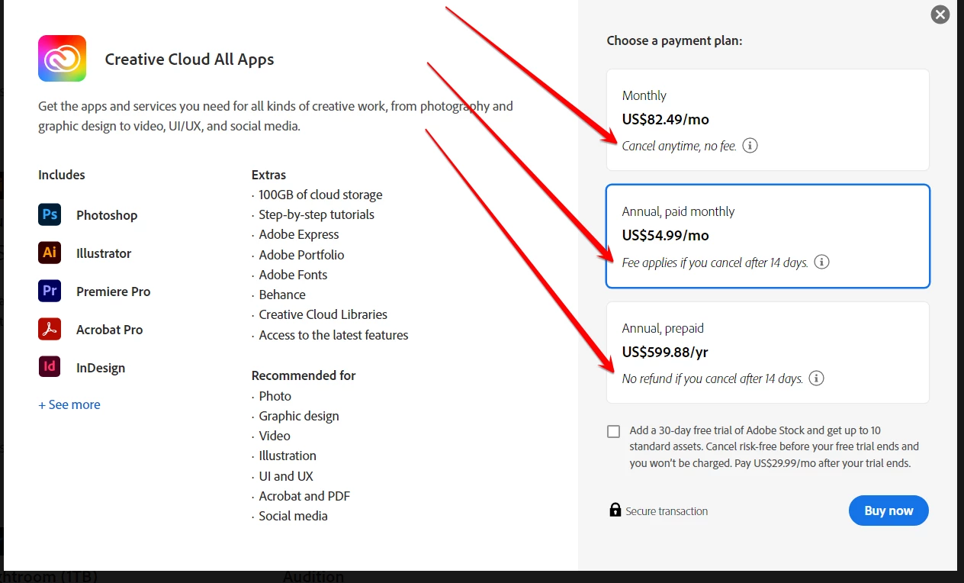Click the Social media recommendation
This screenshot has height=583, width=964.
pos(293,516)
